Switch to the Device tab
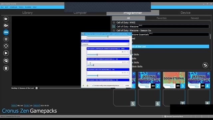Screen dimensions: 213x120 coord(185,13)
